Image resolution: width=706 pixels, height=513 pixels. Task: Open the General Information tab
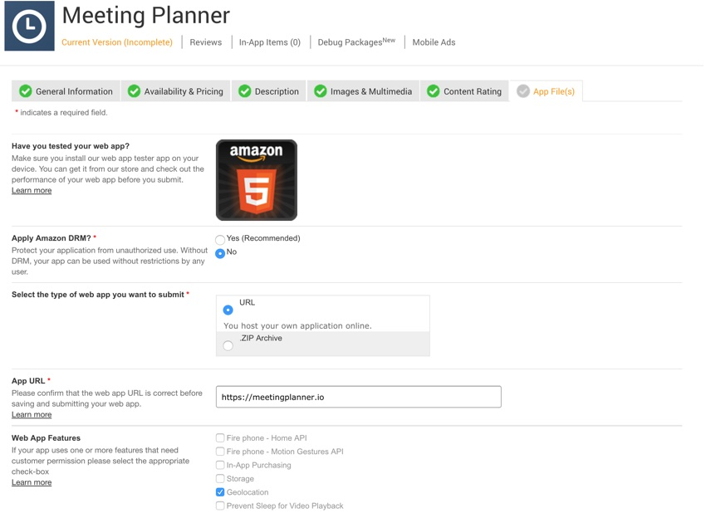[66, 91]
